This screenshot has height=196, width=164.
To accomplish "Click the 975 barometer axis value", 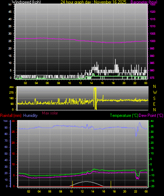I will point(152,78).
